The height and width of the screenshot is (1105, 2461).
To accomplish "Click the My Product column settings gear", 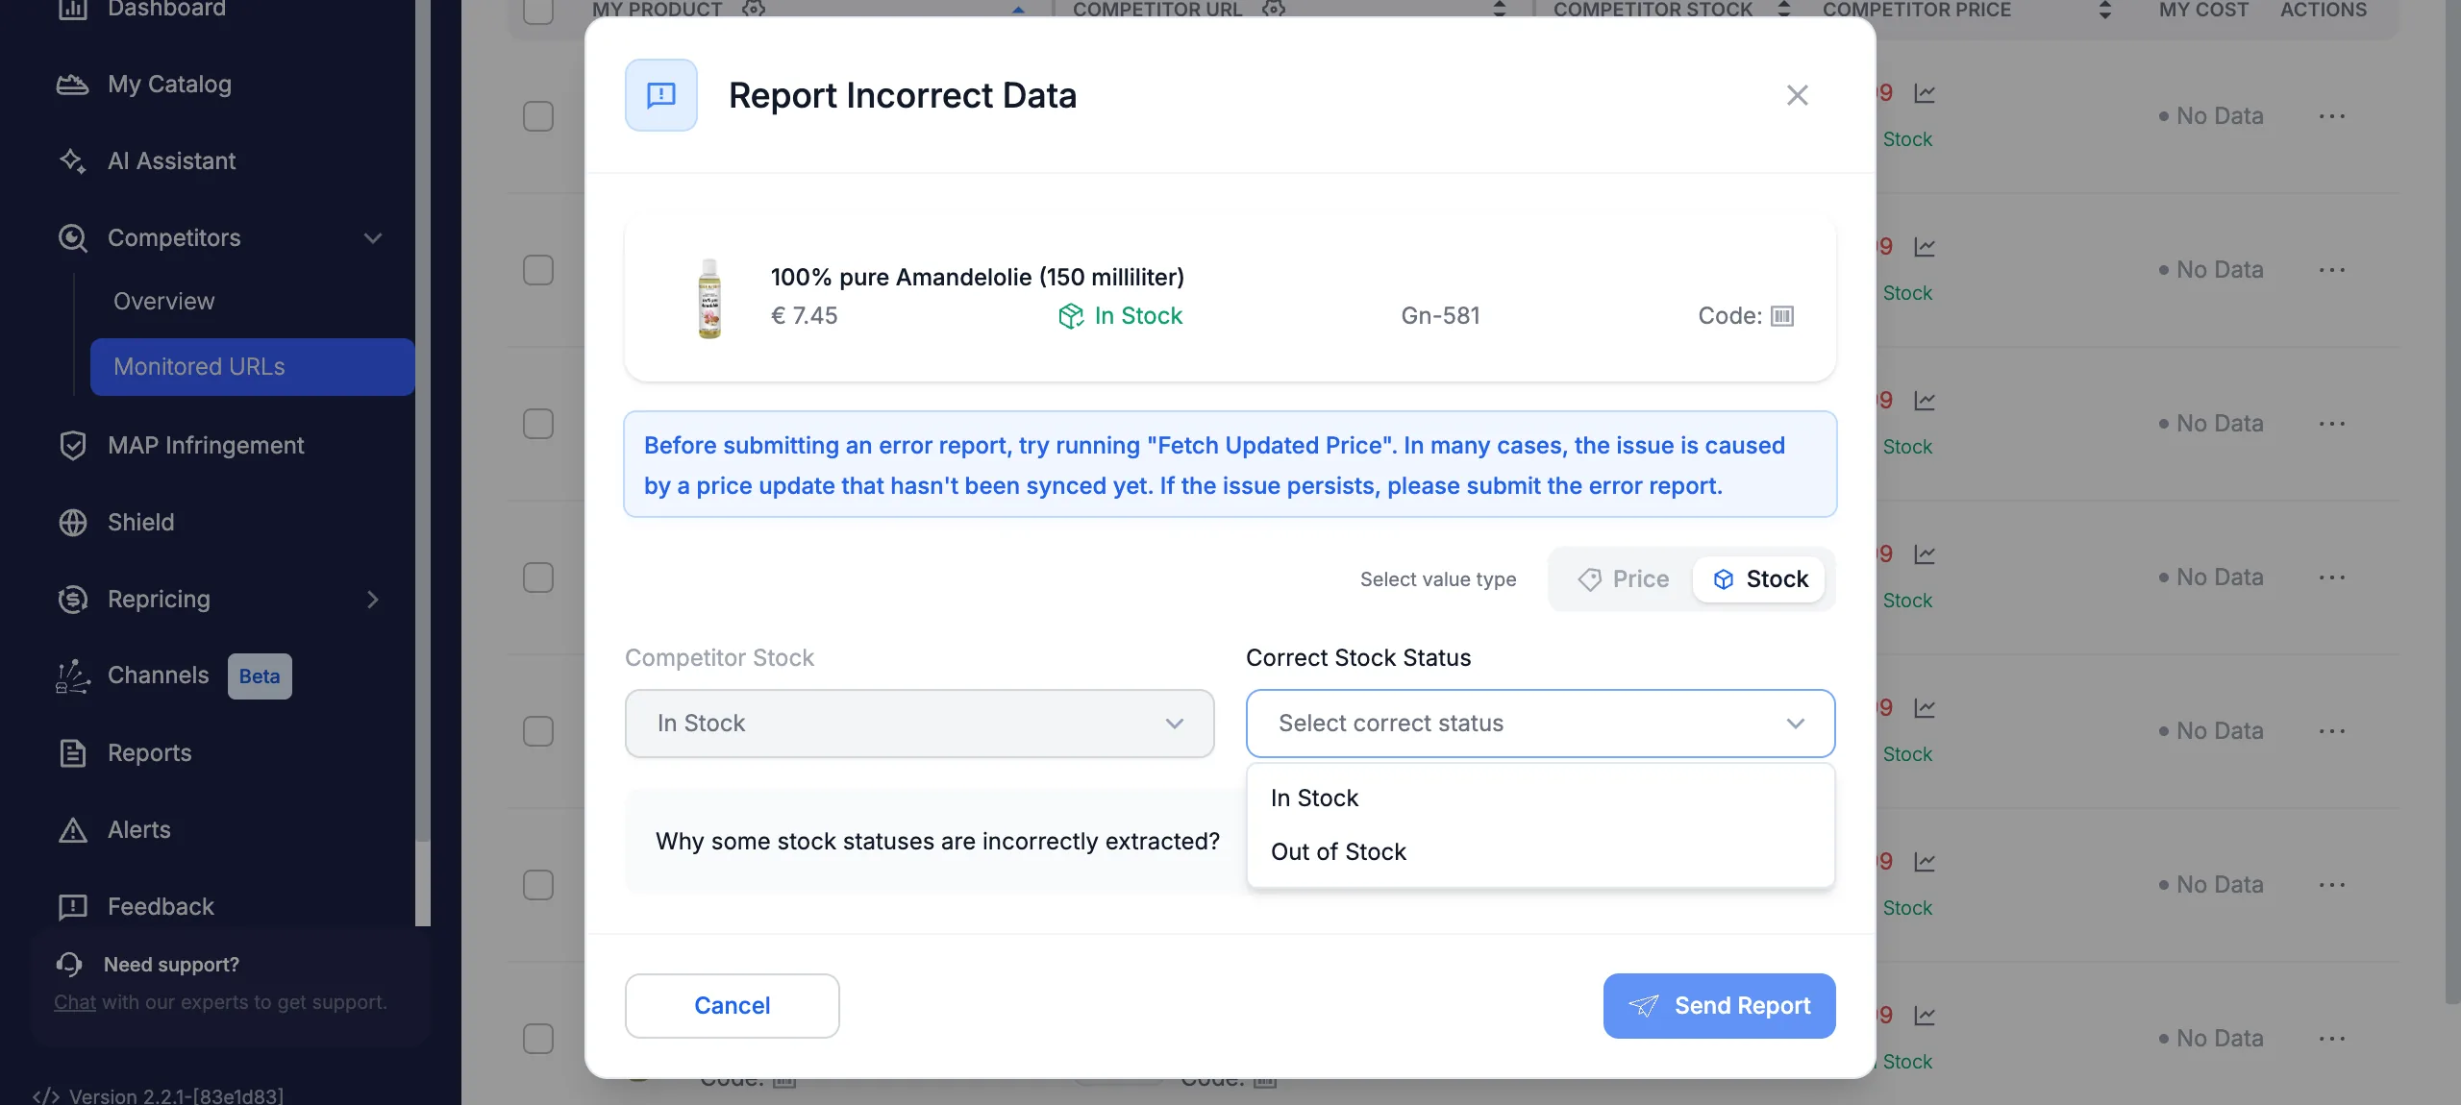I will [754, 9].
